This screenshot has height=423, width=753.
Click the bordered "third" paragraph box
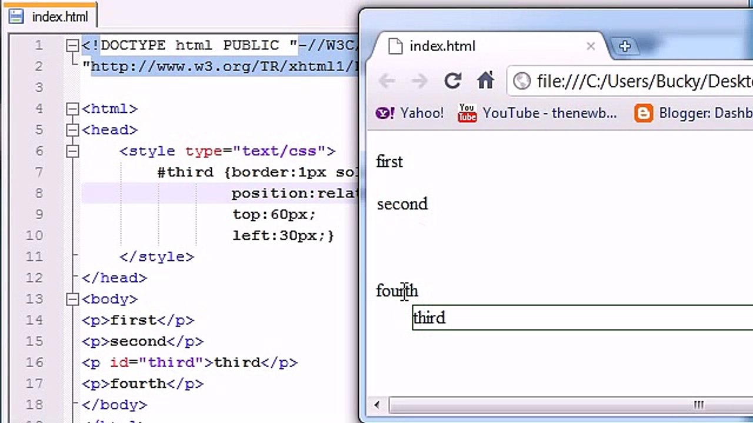click(582, 318)
